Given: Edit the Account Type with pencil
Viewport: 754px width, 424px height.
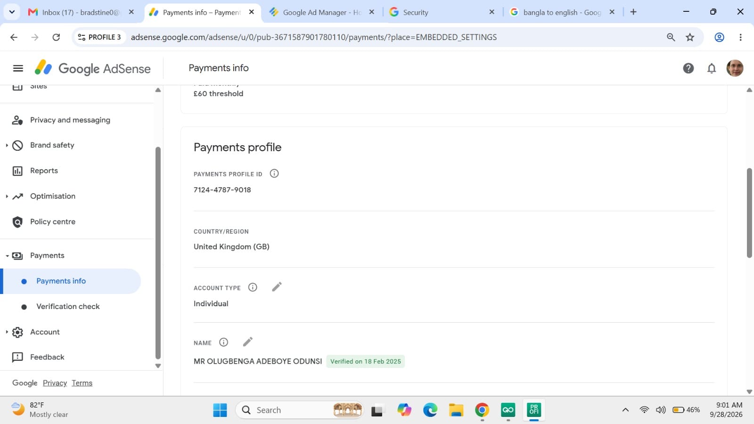Looking at the screenshot, I should point(277,287).
